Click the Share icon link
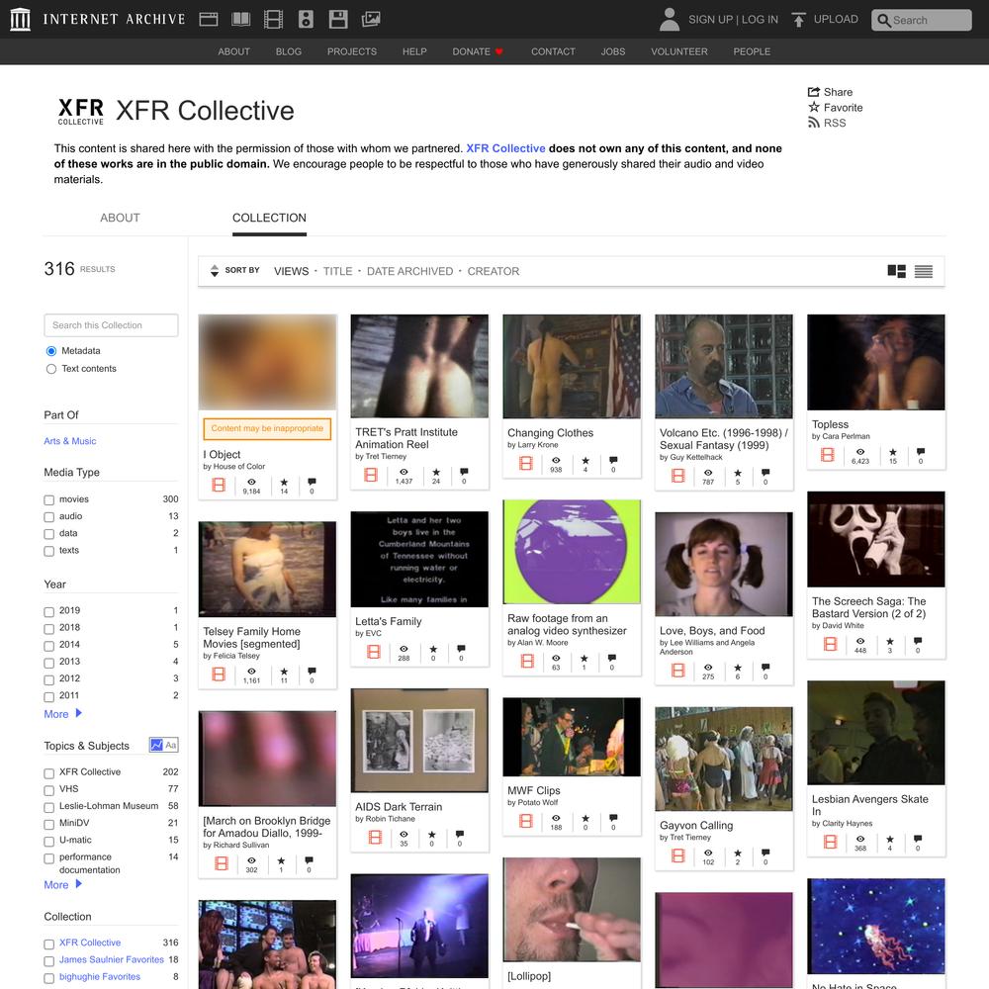The image size is (989, 989). click(x=814, y=91)
